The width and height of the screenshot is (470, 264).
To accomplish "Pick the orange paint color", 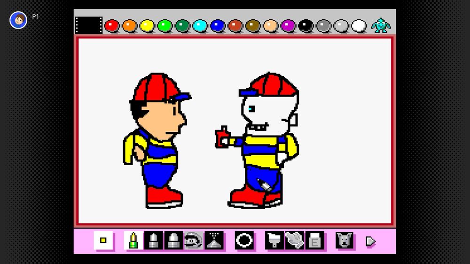I will pos(130,26).
